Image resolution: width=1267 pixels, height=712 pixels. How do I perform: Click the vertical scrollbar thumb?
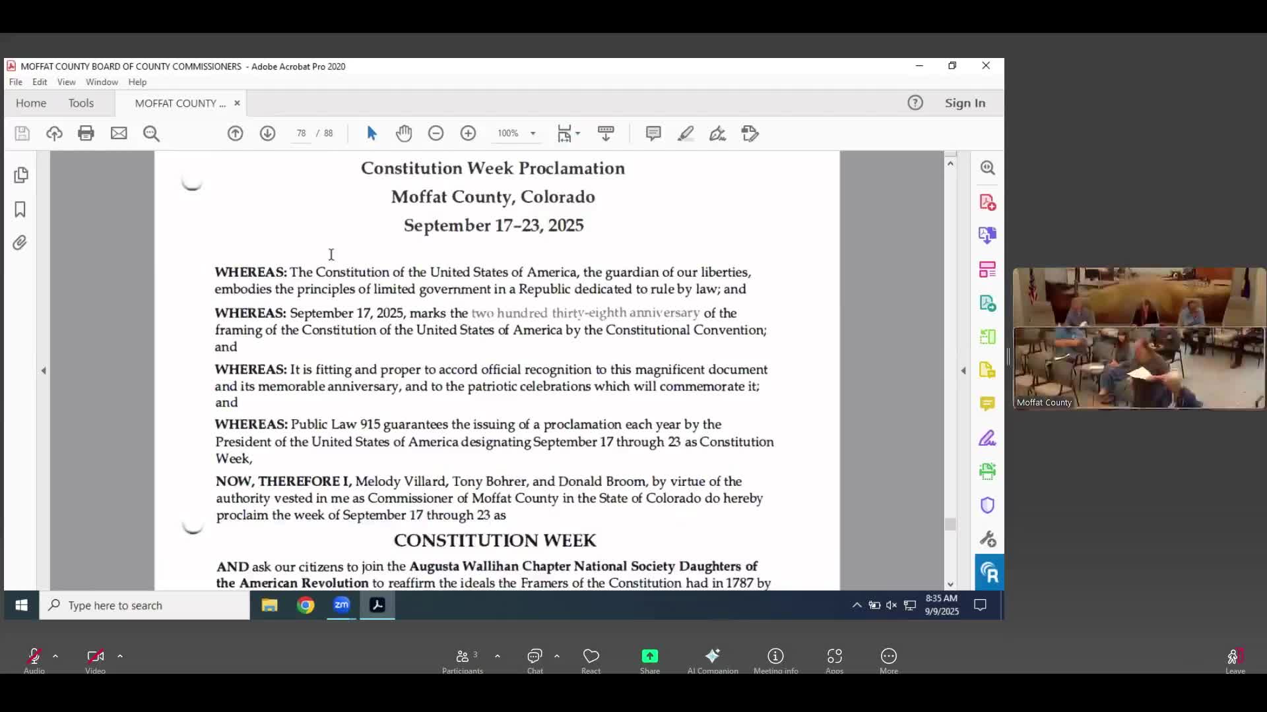click(x=950, y=524)
